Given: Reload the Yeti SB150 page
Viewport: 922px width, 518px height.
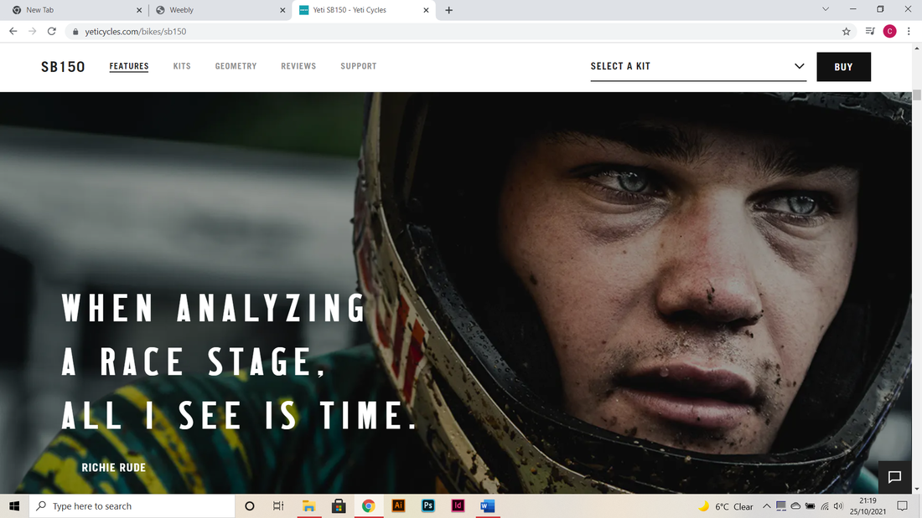Looking at the screenshot, I should [52, 31].
